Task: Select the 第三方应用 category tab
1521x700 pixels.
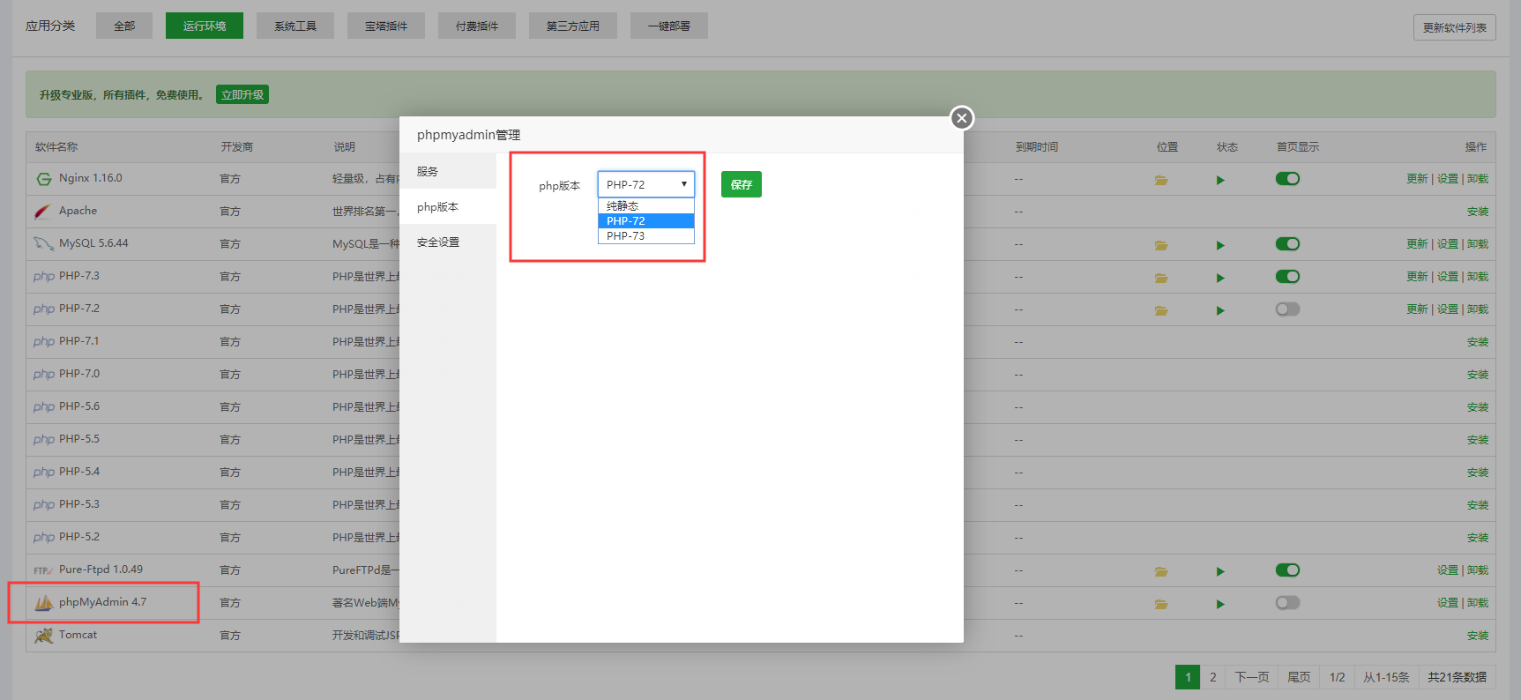Action: coord(573,26)
